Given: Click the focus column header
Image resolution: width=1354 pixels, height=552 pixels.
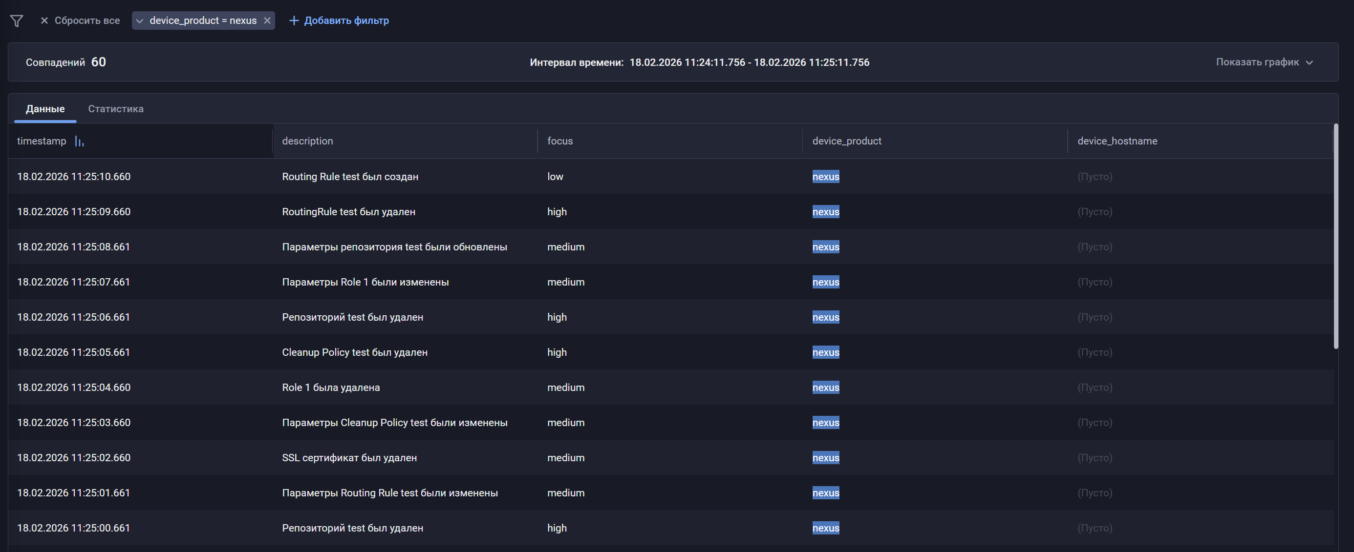Looking at the screenshot, I should (559, 141).
